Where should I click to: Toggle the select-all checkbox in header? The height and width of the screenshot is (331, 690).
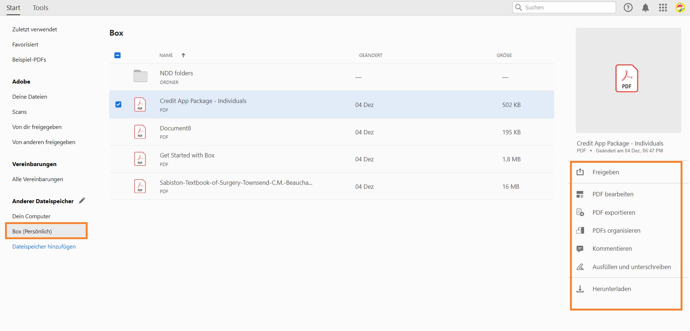pyautogui.click(x=117, y=55)
